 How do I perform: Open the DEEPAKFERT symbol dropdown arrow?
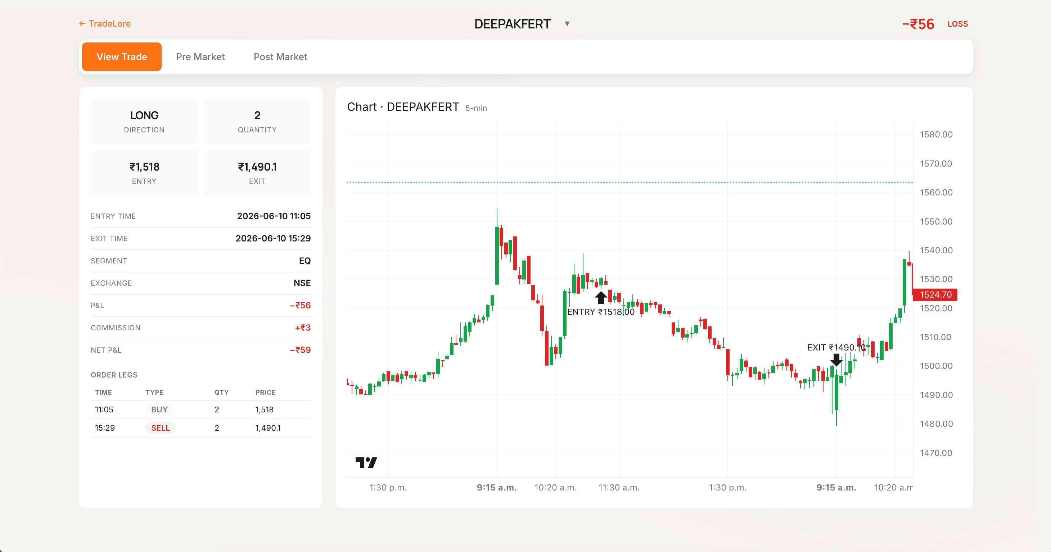tap(567, 24)
